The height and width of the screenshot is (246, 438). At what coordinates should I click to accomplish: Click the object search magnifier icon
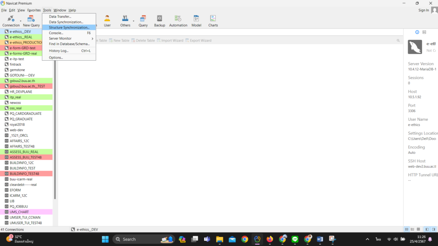(398, 41)
